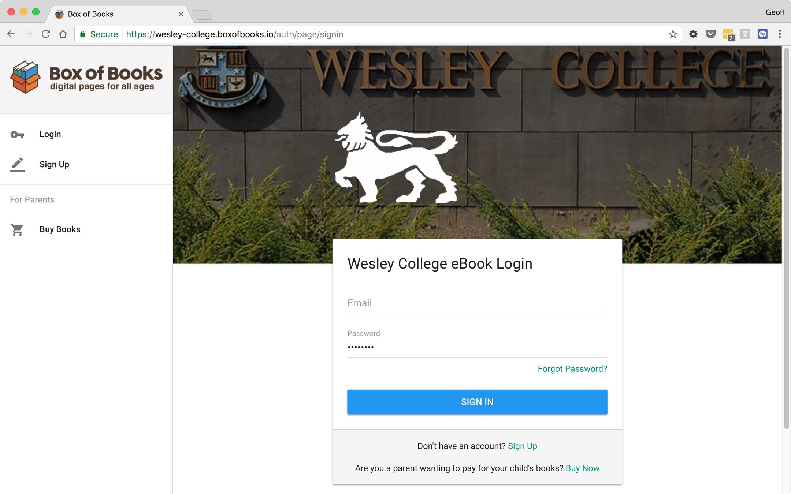Go to the browser home page icon

63,34
